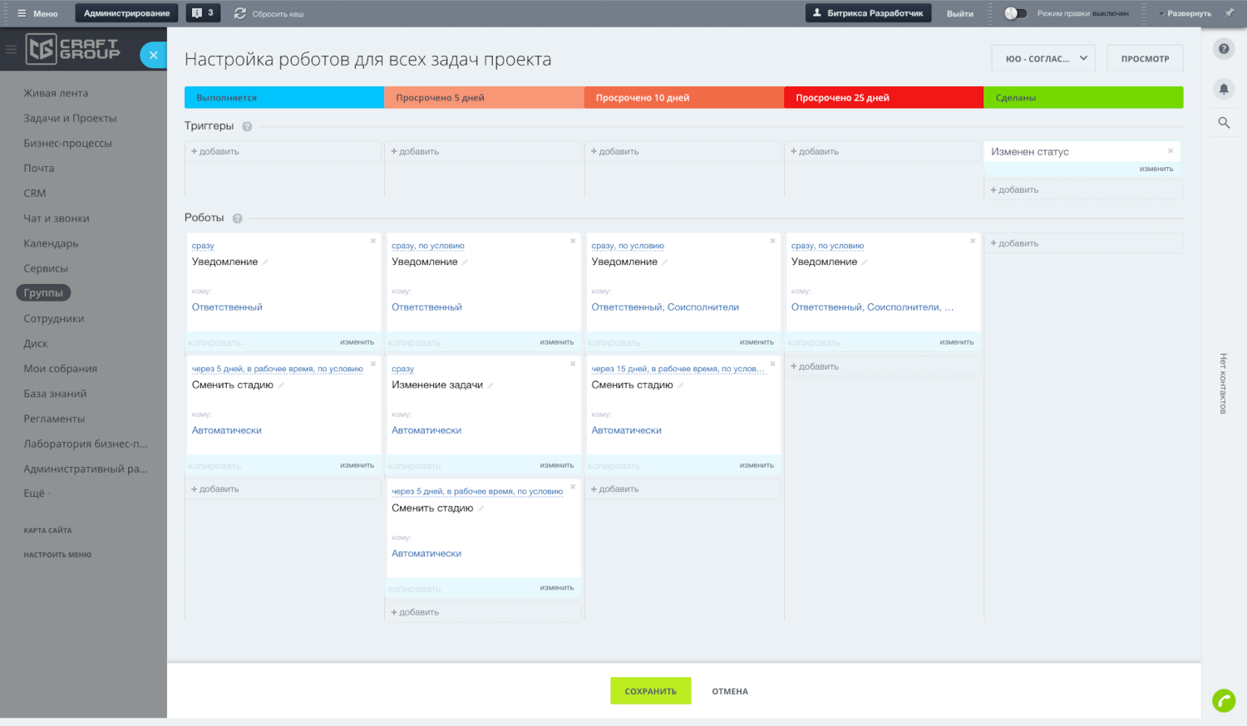The height and width of the screenshot is (726, 1247).
Task: Open CRM in the left sidebar
Action: click(x=35, y=194)
